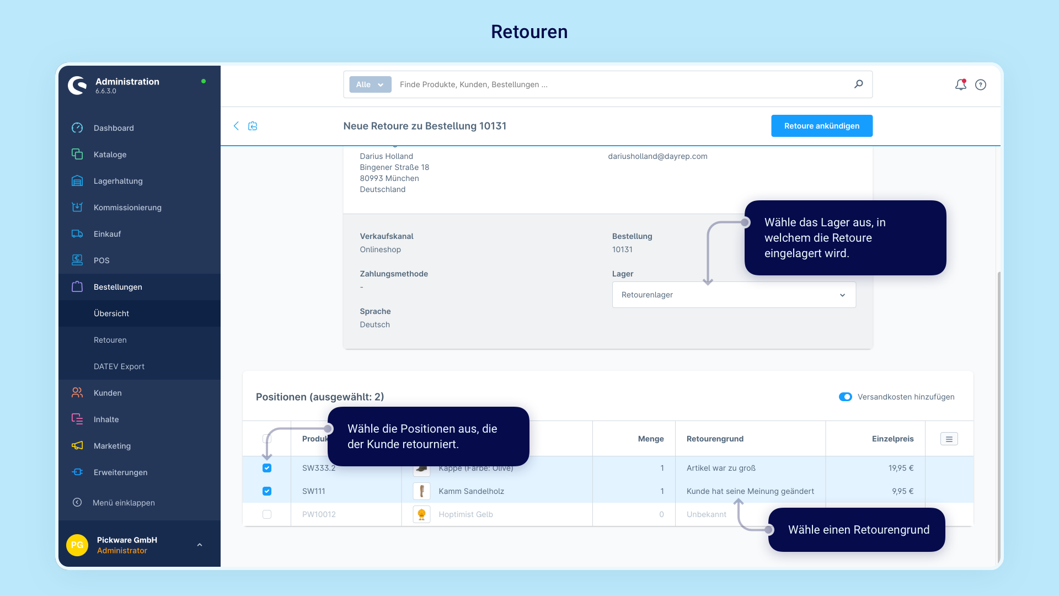Screen dimensions: 1059x596
Task: Open the Lager Retourenlager dropdown
Action: click(734, 295)
